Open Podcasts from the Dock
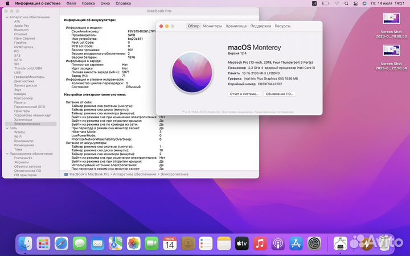The width and height of the screenshot is (410, 256). pos(278,243)
